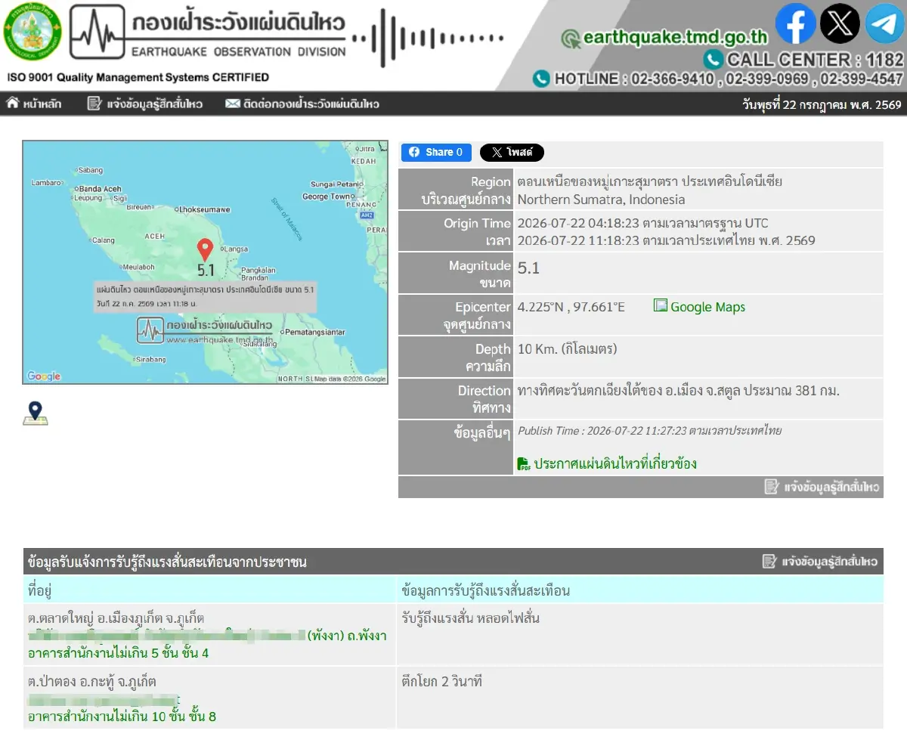
Task: Click the Google logo on the map
Action: (x=43, y=376)
